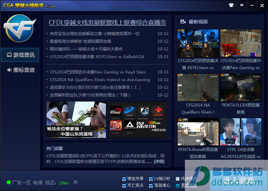Open the title bar dropdown menu icon

click(x=242, y=5)
